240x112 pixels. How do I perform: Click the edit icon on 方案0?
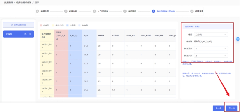click(25, 34)
